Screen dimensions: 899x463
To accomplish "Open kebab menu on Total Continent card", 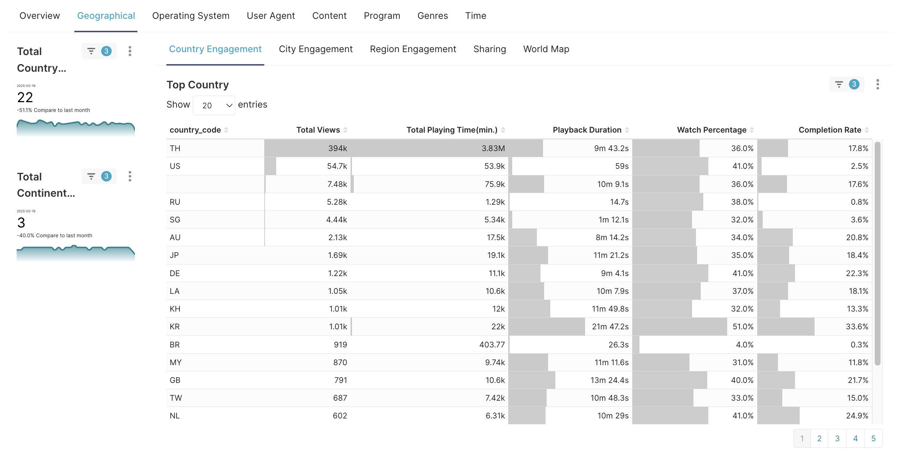I will click(x=130, y=176).
